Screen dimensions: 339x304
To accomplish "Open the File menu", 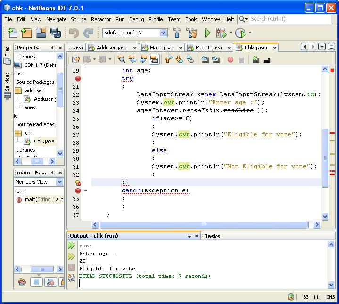I will (x=8, y=19).
